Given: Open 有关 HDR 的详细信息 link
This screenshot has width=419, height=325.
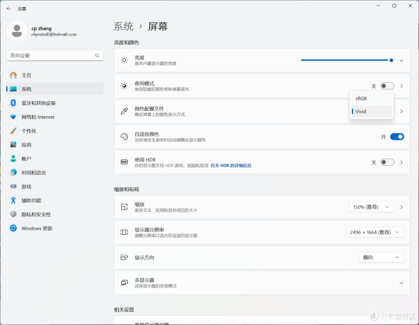Looking at the screenshot, I should coord(231,166).
